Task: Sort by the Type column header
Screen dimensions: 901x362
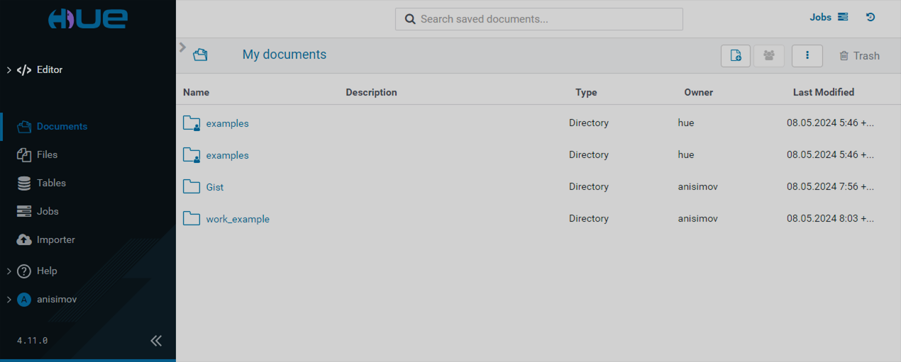Action: (x=586, y=92)
